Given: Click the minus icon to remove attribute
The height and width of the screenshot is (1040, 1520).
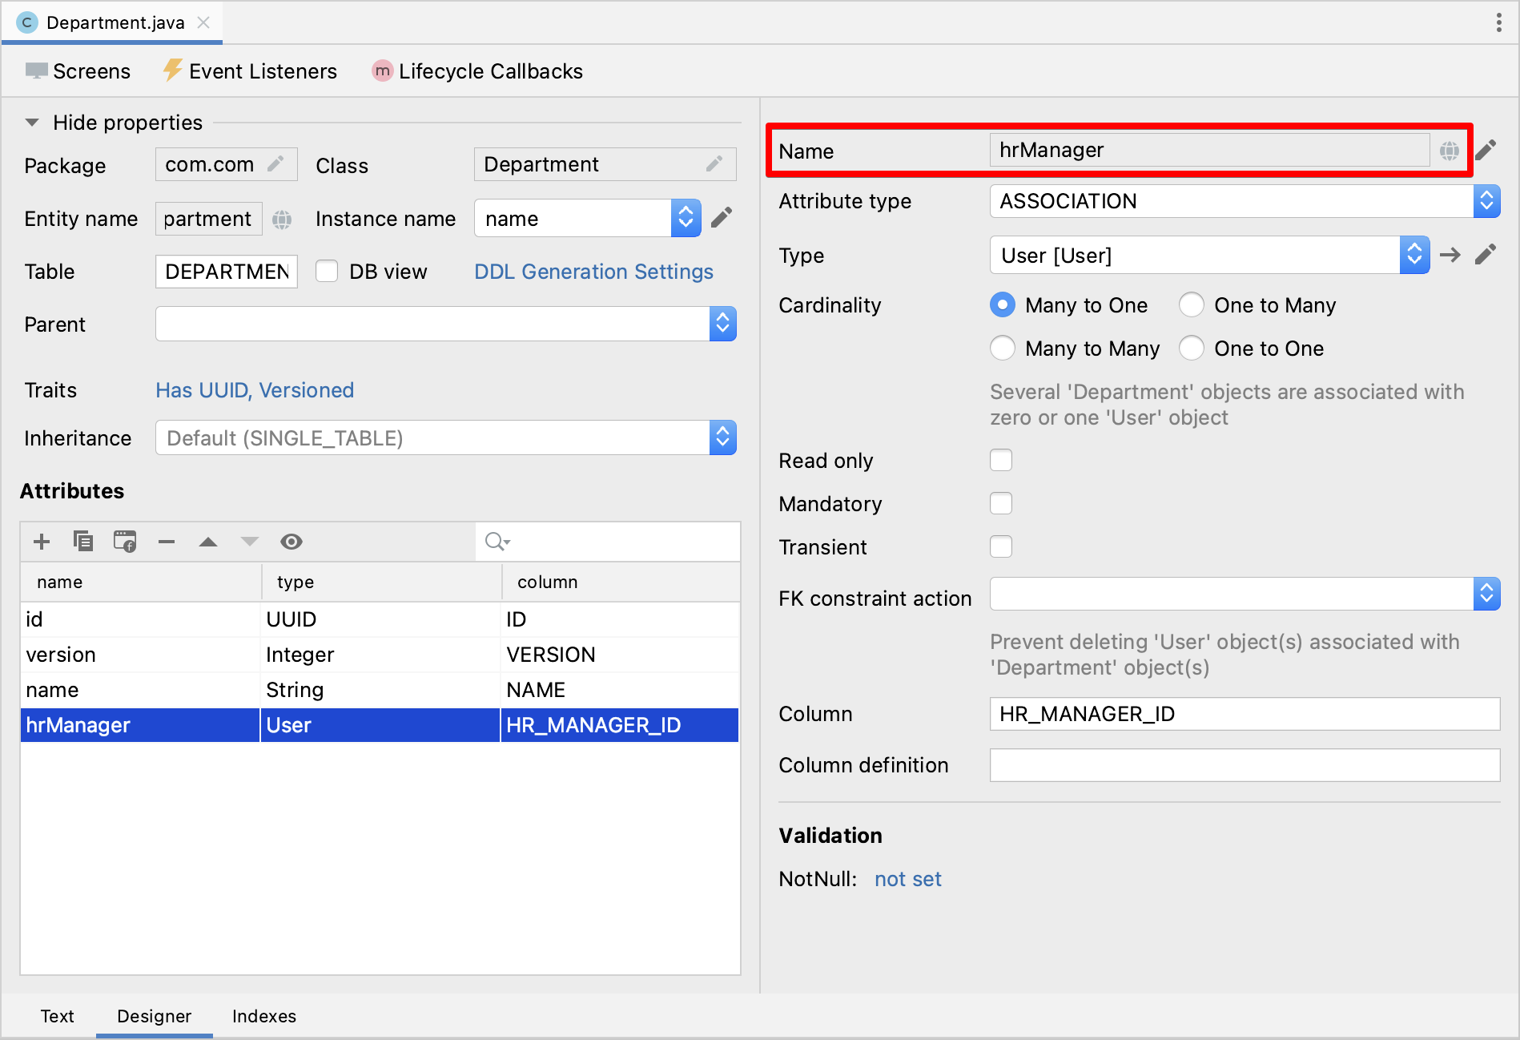Looking at the screenshot, I should coord(167,542).
